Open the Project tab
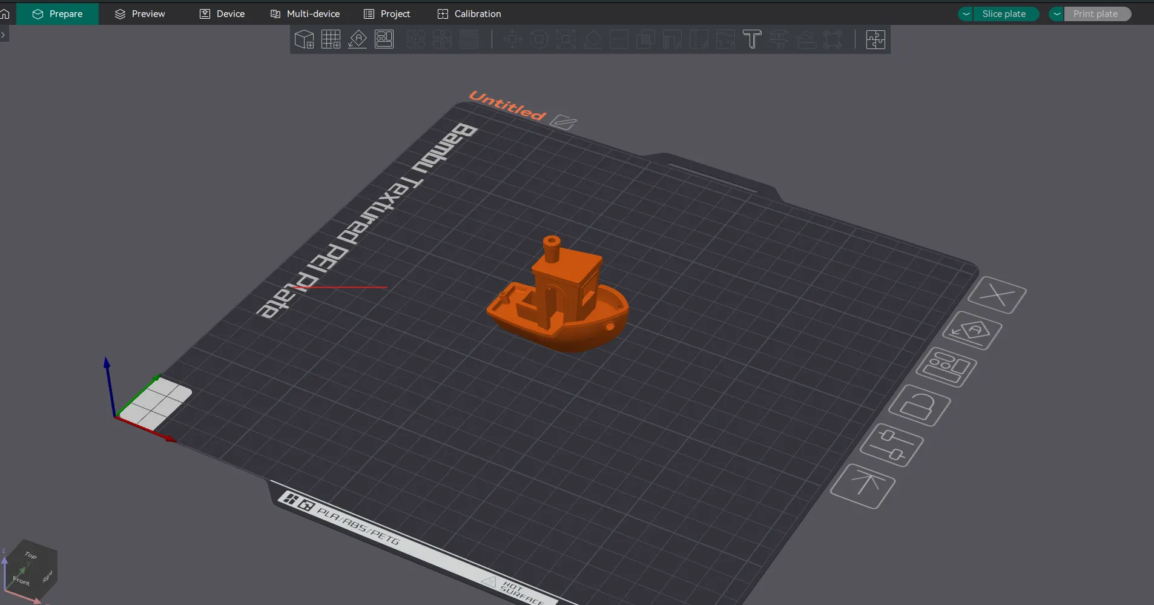 pos(387,13)
